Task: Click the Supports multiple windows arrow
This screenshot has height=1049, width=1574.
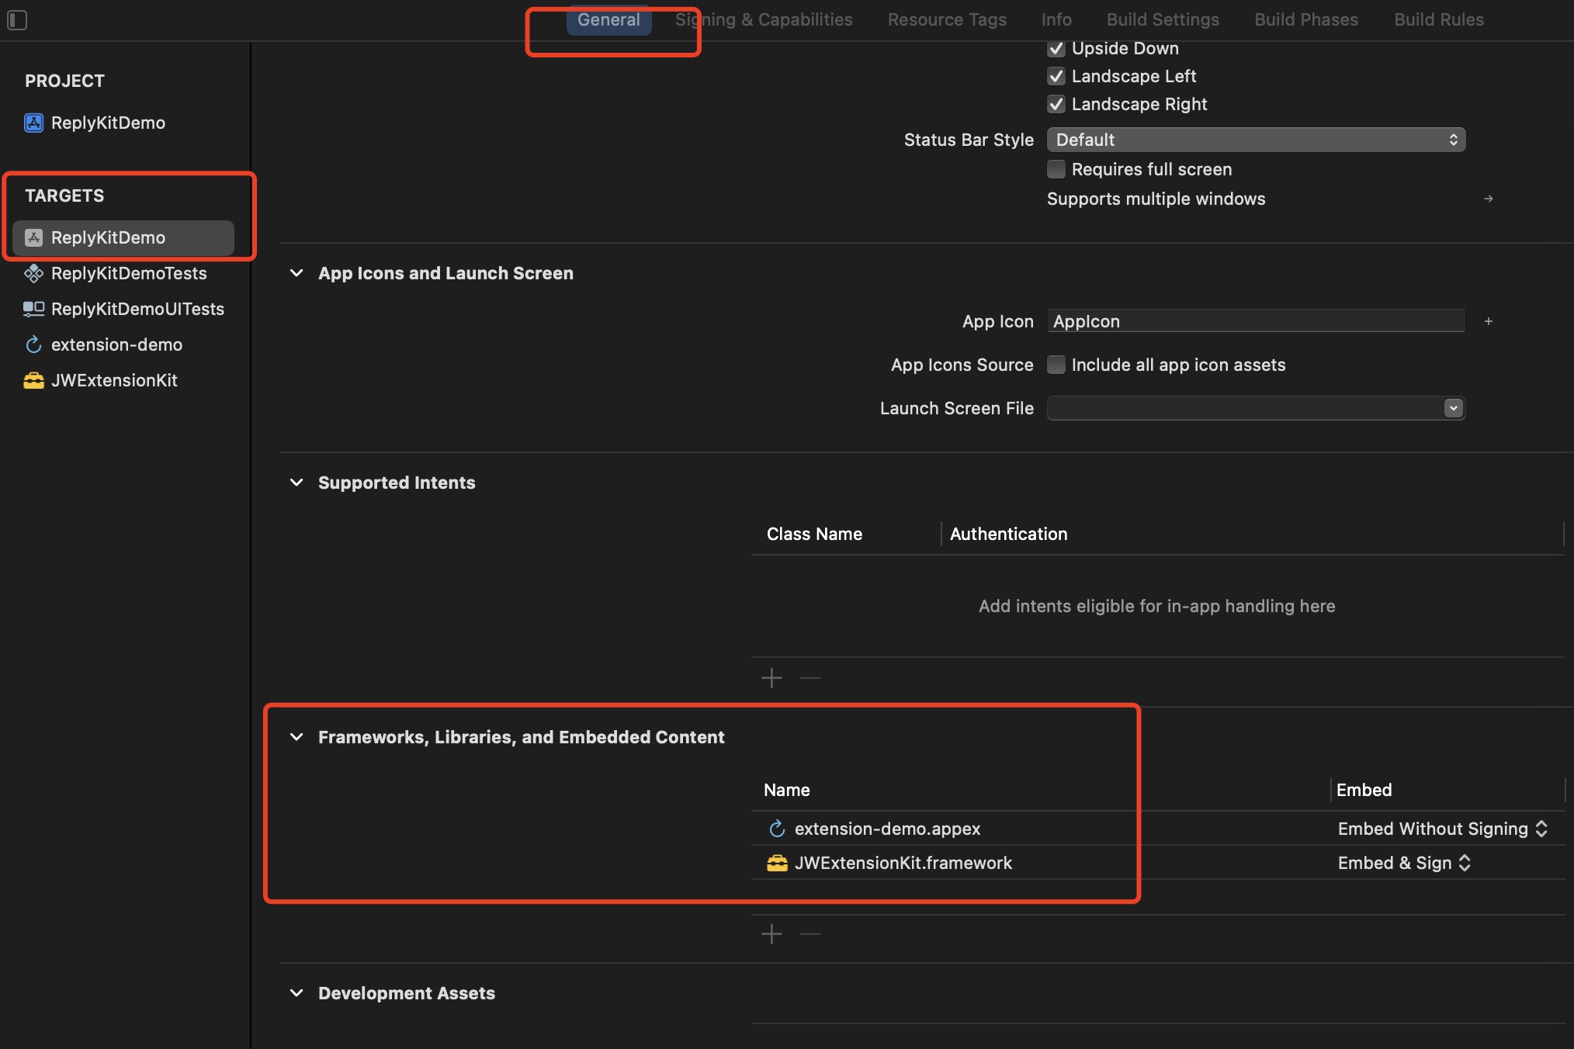Action: pyautogui.click(x=1488, y=199)
